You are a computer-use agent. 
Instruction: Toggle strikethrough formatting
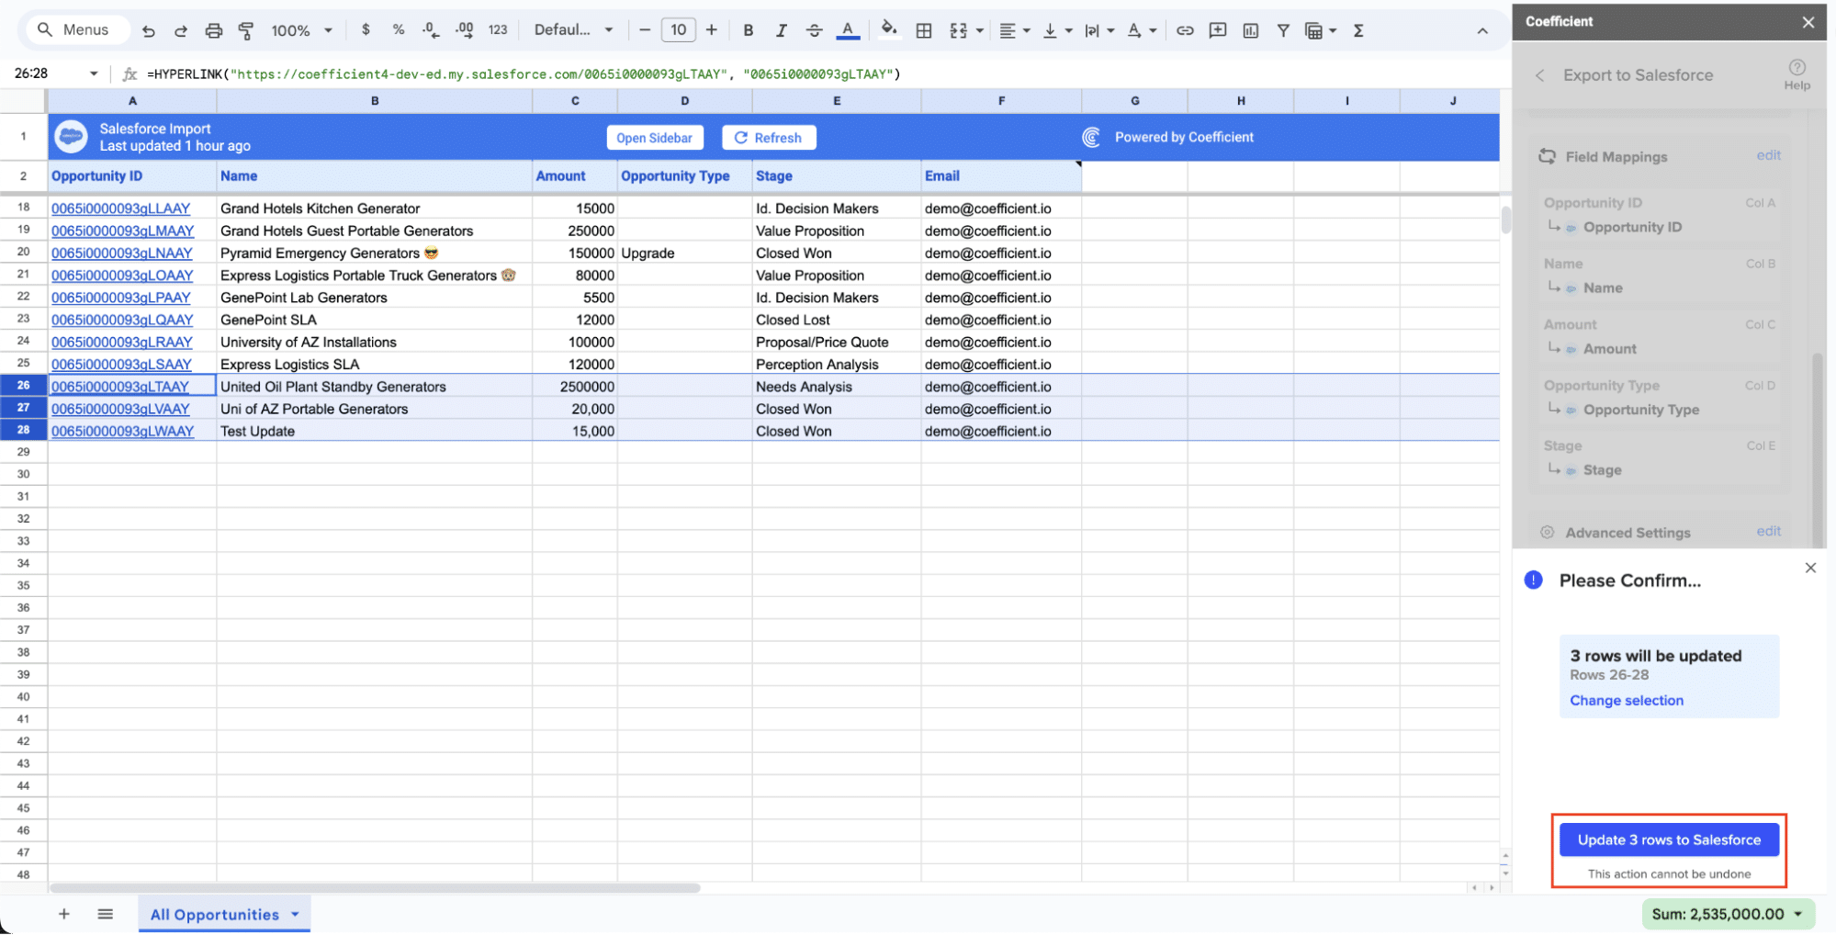coord(814,30)
